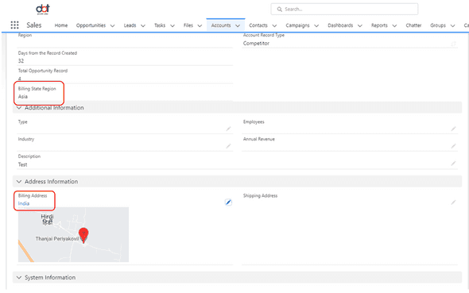Collapse the System Information section
Viewport: 469px width, 293px height.
pos(19,277)
